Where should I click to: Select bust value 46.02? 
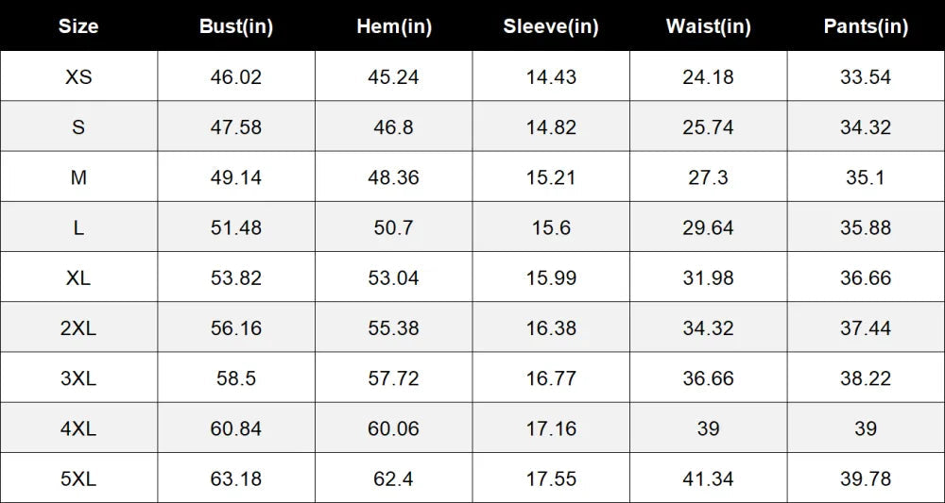coord(236,77)
